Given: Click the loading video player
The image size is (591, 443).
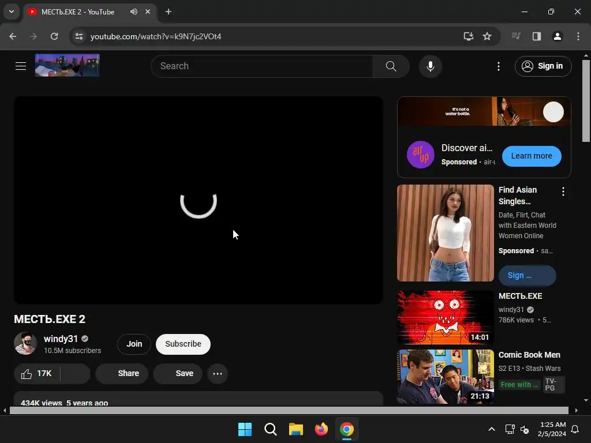Looking at the screenshot, I should [199, 200].
